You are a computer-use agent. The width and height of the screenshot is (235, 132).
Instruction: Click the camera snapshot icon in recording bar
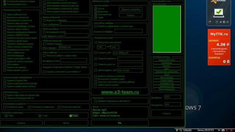(223, 131)
